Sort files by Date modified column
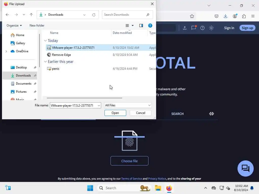Image resolution: width=259 pixels, height=194 pixels. coord(122,33)
